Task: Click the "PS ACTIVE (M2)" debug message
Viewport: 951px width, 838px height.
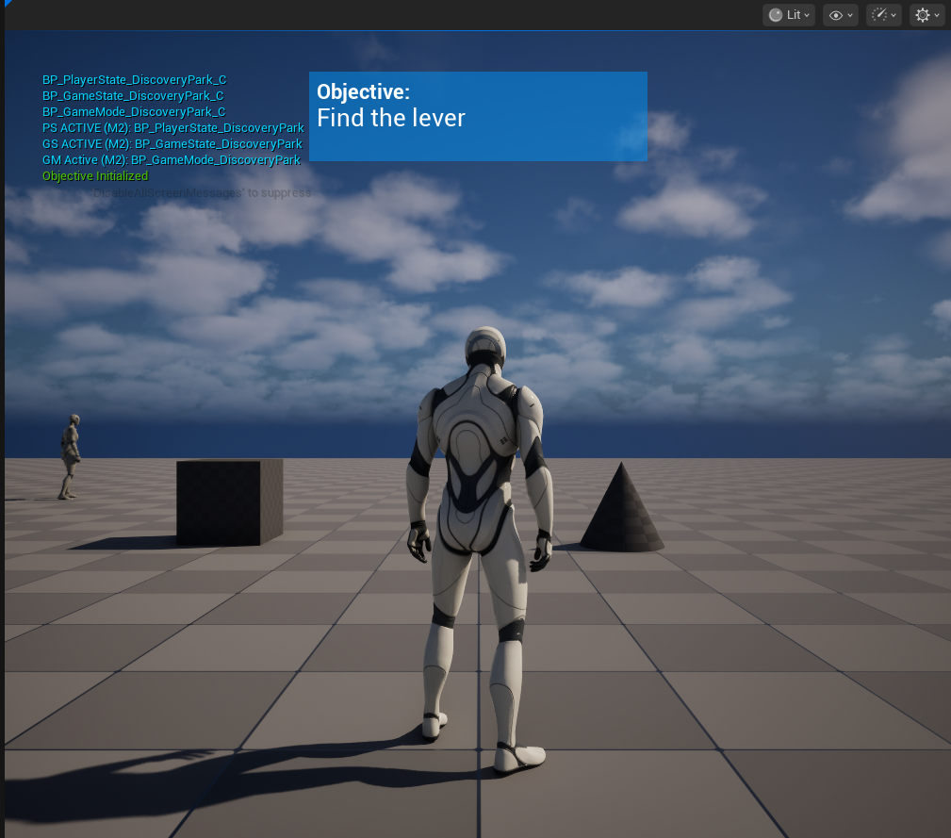Action: coord(172,128)
